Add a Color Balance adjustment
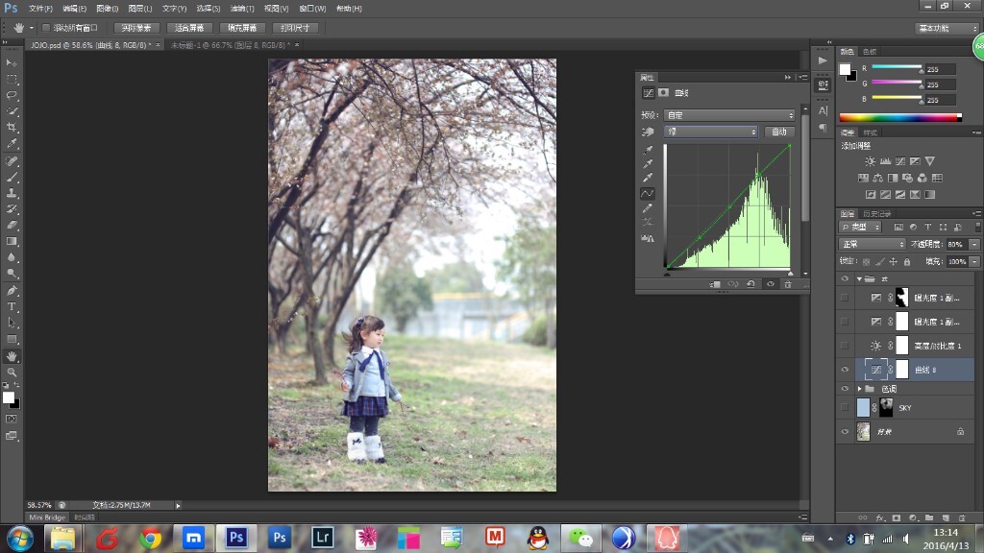 coord(878,178)
